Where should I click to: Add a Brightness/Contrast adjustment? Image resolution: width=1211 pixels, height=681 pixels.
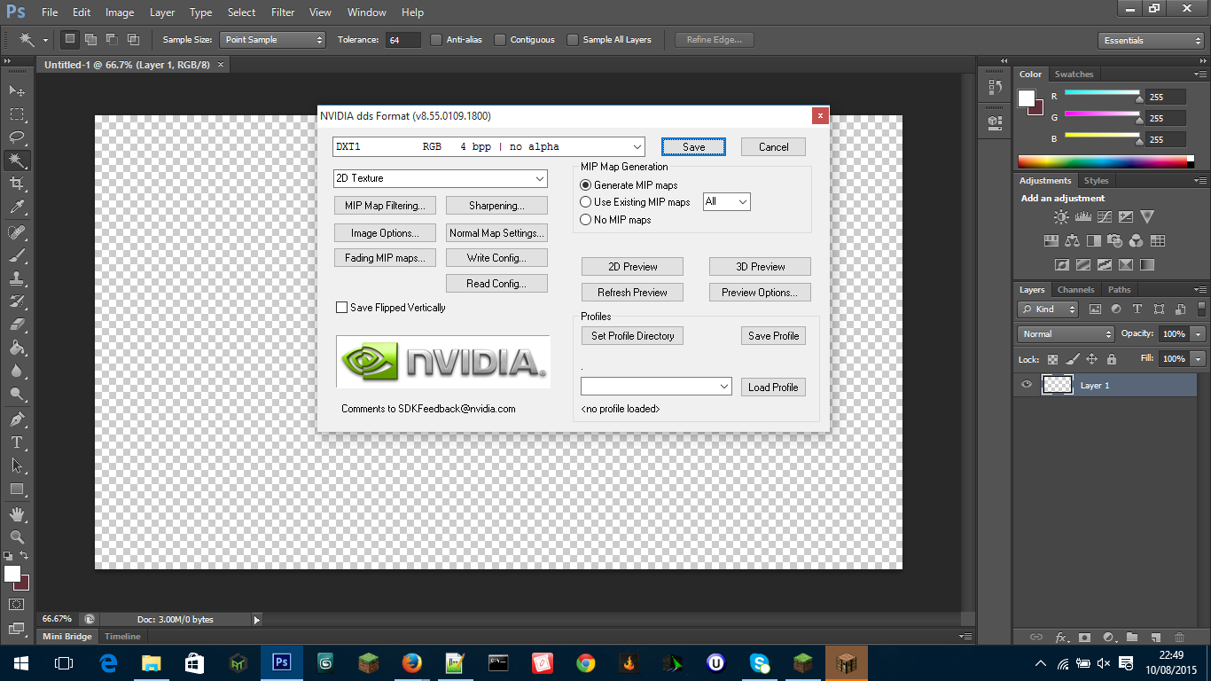[1061, 216]
